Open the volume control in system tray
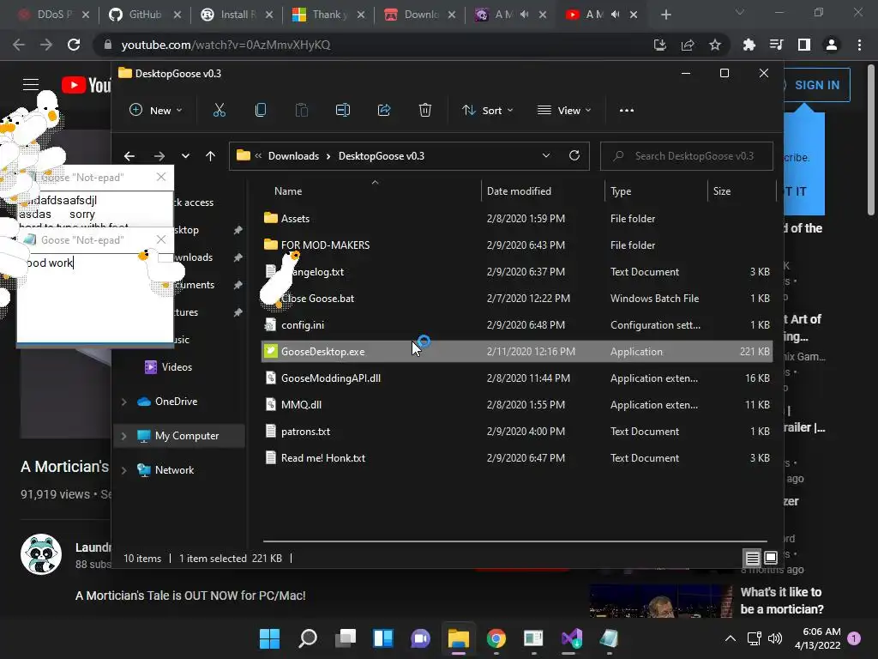This screenshot has height=659, width=878. (x=775, y=638)
